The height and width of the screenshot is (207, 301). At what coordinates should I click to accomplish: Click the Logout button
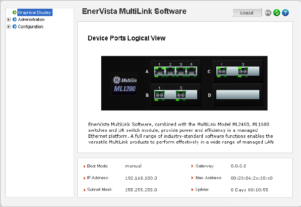coord(247,13)
